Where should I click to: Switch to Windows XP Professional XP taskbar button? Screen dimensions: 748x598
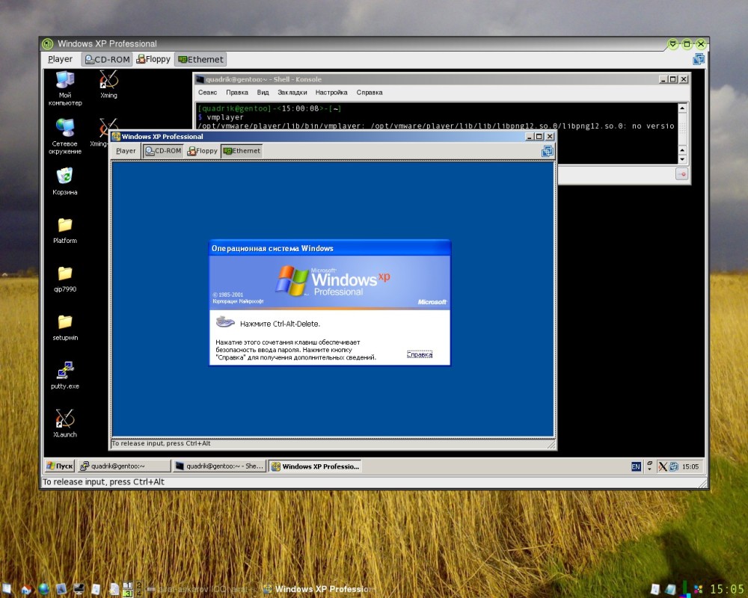[x=315, y=466]
